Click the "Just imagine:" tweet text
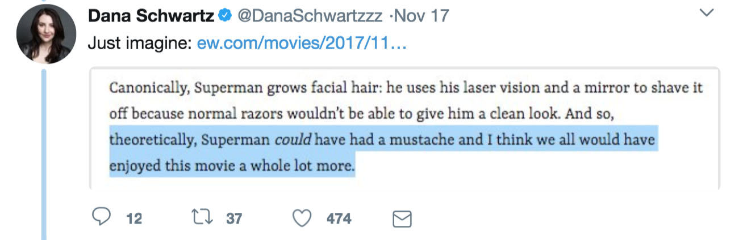Image resolution: width=743 pixels, height=240 pixels. [x=140, y=44]
